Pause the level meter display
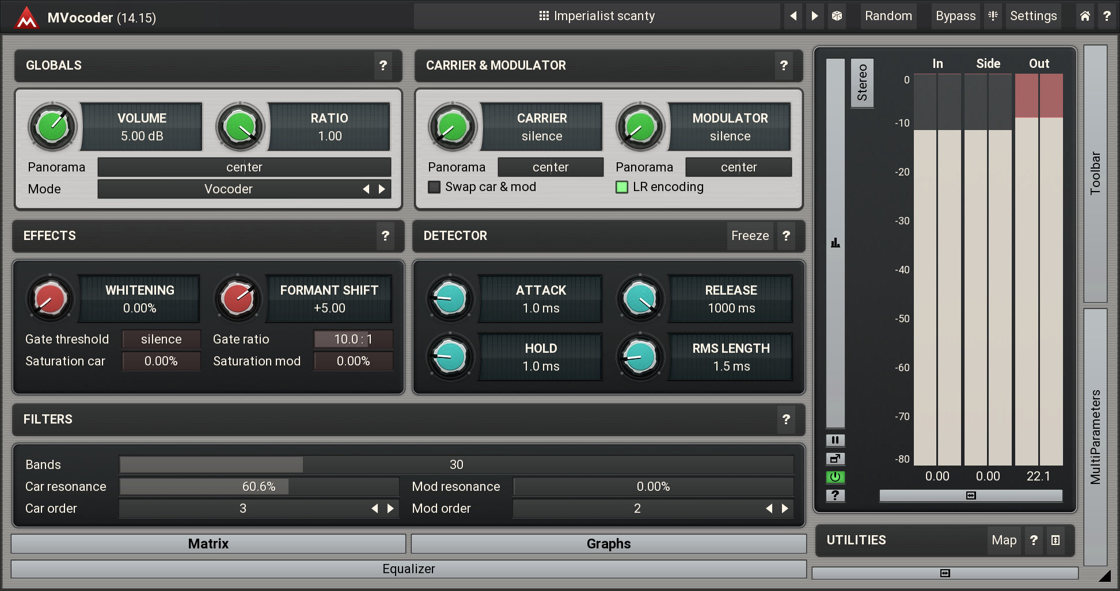The height and width of the screenshot is (591, 1120). 835,440
